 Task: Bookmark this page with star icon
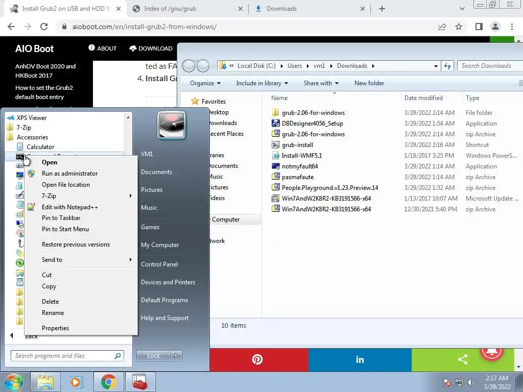pyautogui.click(x=459, y=27)
